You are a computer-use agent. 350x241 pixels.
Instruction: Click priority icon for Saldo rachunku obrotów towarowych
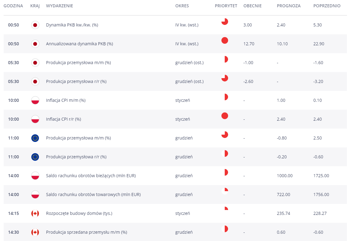224,191
